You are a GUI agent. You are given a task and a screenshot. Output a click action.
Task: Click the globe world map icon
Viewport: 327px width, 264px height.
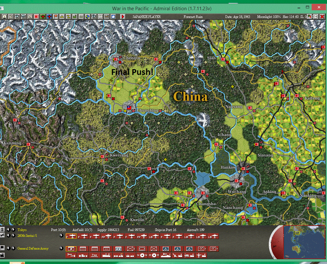[x=87, y=17]
